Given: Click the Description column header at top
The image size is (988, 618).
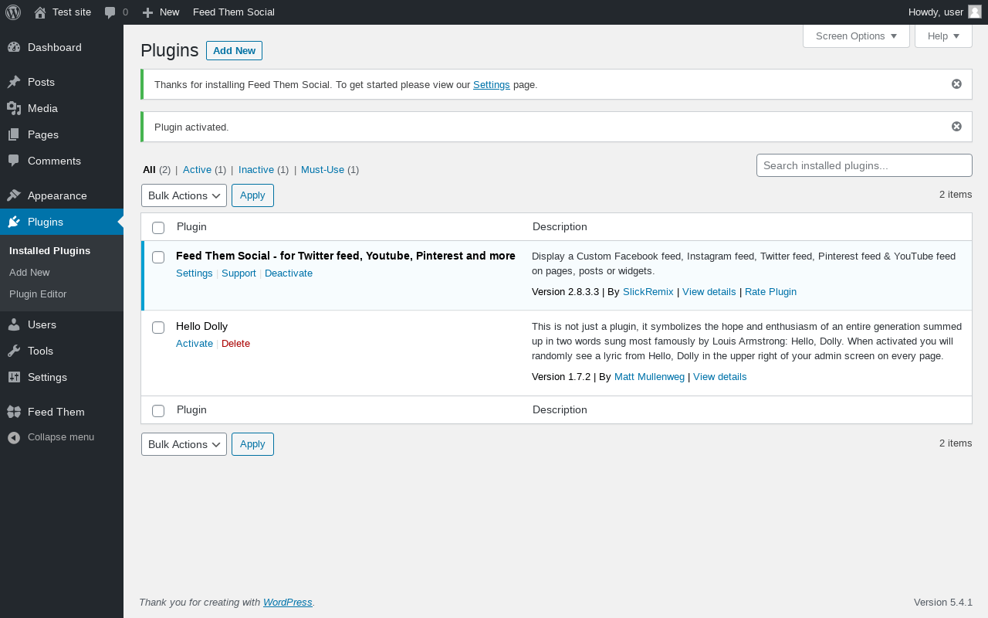Looking at the screenshot, I should (560, 227).
